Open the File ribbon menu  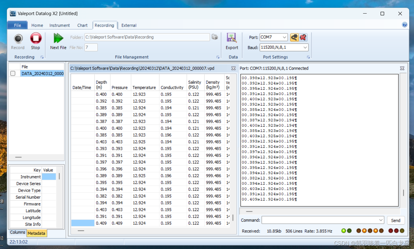tap(17, 25)
